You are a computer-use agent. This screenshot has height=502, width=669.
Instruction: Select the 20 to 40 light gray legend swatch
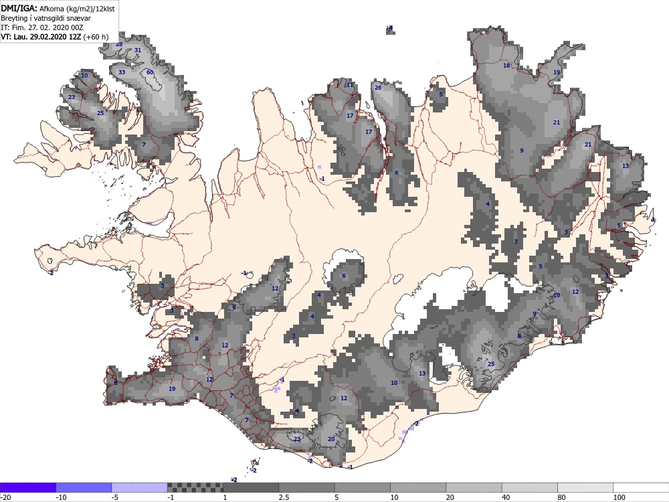[x=474, y=488]
